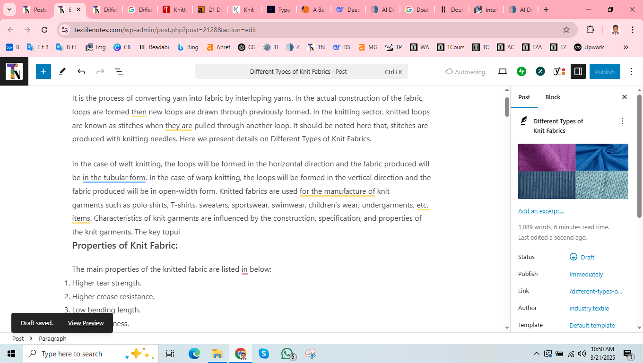Open the post Actions three-dot menu
This screenshot has height=363, width=643.
click(x=622, y=121)
